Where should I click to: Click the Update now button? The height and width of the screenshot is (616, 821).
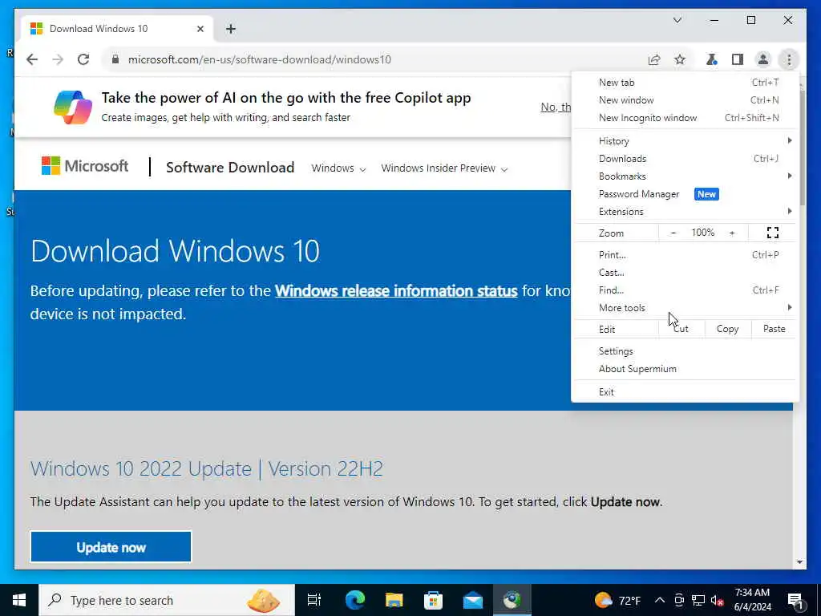coord(111,547)
